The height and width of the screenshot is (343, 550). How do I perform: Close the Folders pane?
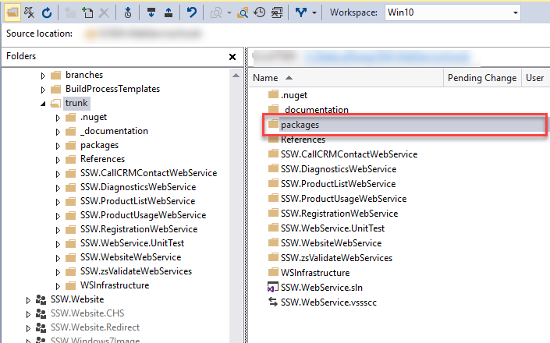[x=232, y=57]
